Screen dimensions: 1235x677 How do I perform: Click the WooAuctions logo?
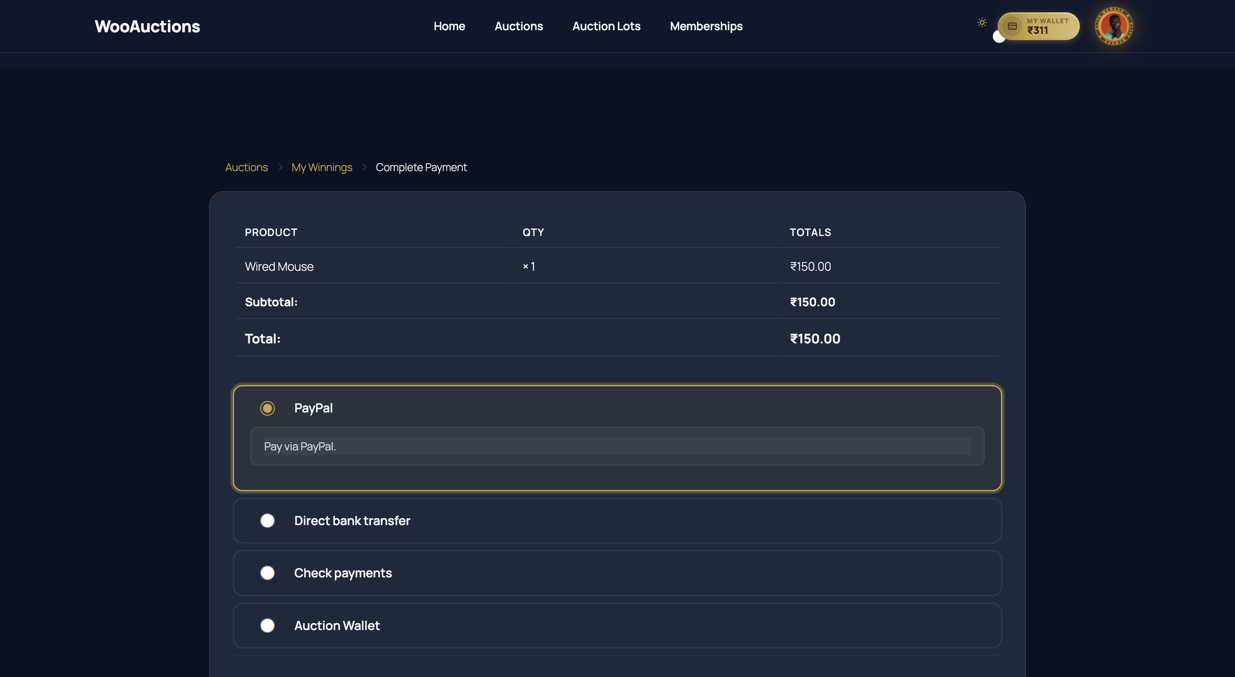click(147, 27)
